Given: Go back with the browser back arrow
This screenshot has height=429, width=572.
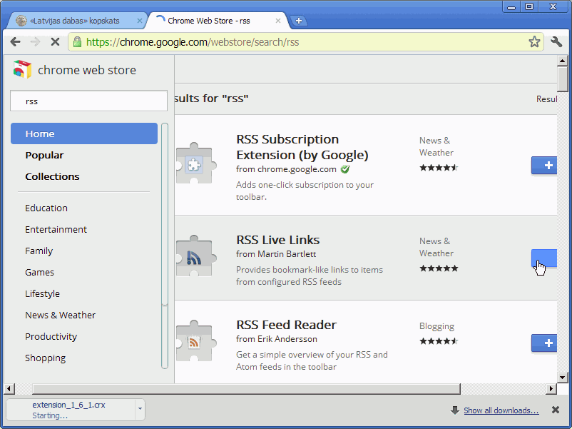Looking at the screenshot, I should pos(15,42).
